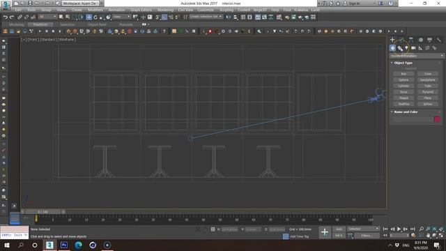Go to the end frame

point(413,229)
